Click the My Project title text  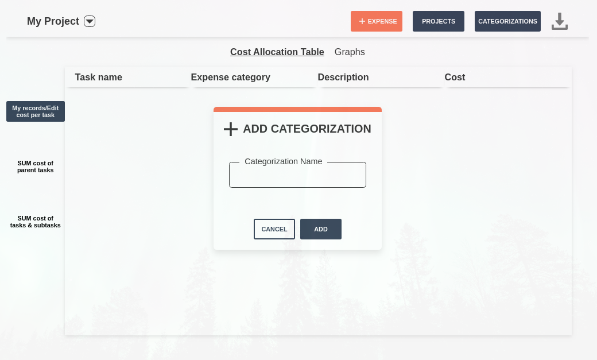click(x=53, y=21)
